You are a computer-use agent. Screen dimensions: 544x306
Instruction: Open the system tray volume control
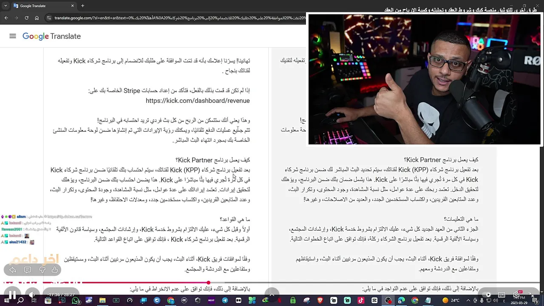(495, 300)
